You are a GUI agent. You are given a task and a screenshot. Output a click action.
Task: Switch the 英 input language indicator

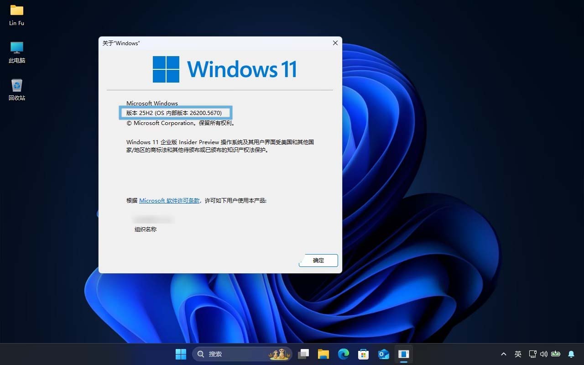point(518,354)
